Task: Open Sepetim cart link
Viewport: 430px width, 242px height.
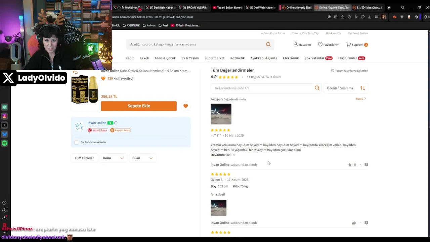Action: [357, 45]
